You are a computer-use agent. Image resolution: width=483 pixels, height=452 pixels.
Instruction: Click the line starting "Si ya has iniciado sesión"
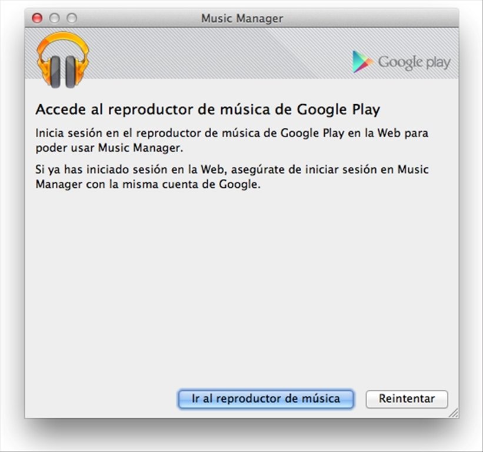click(232, 169)
